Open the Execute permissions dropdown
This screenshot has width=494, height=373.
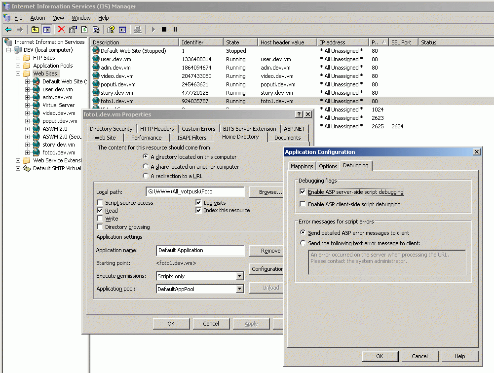pos(240,276)
